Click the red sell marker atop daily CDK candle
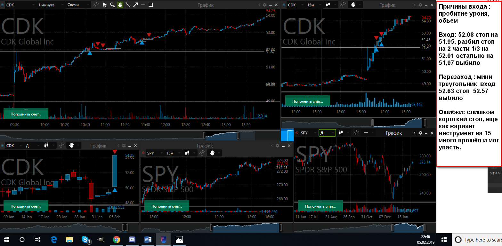 click(115, 151)
